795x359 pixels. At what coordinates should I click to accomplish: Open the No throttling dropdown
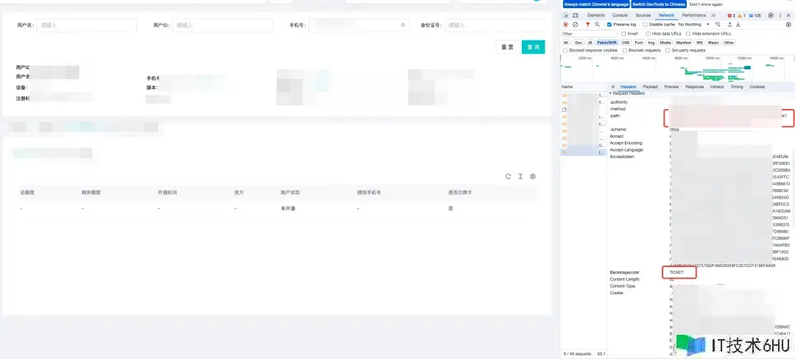coord(693,24)
